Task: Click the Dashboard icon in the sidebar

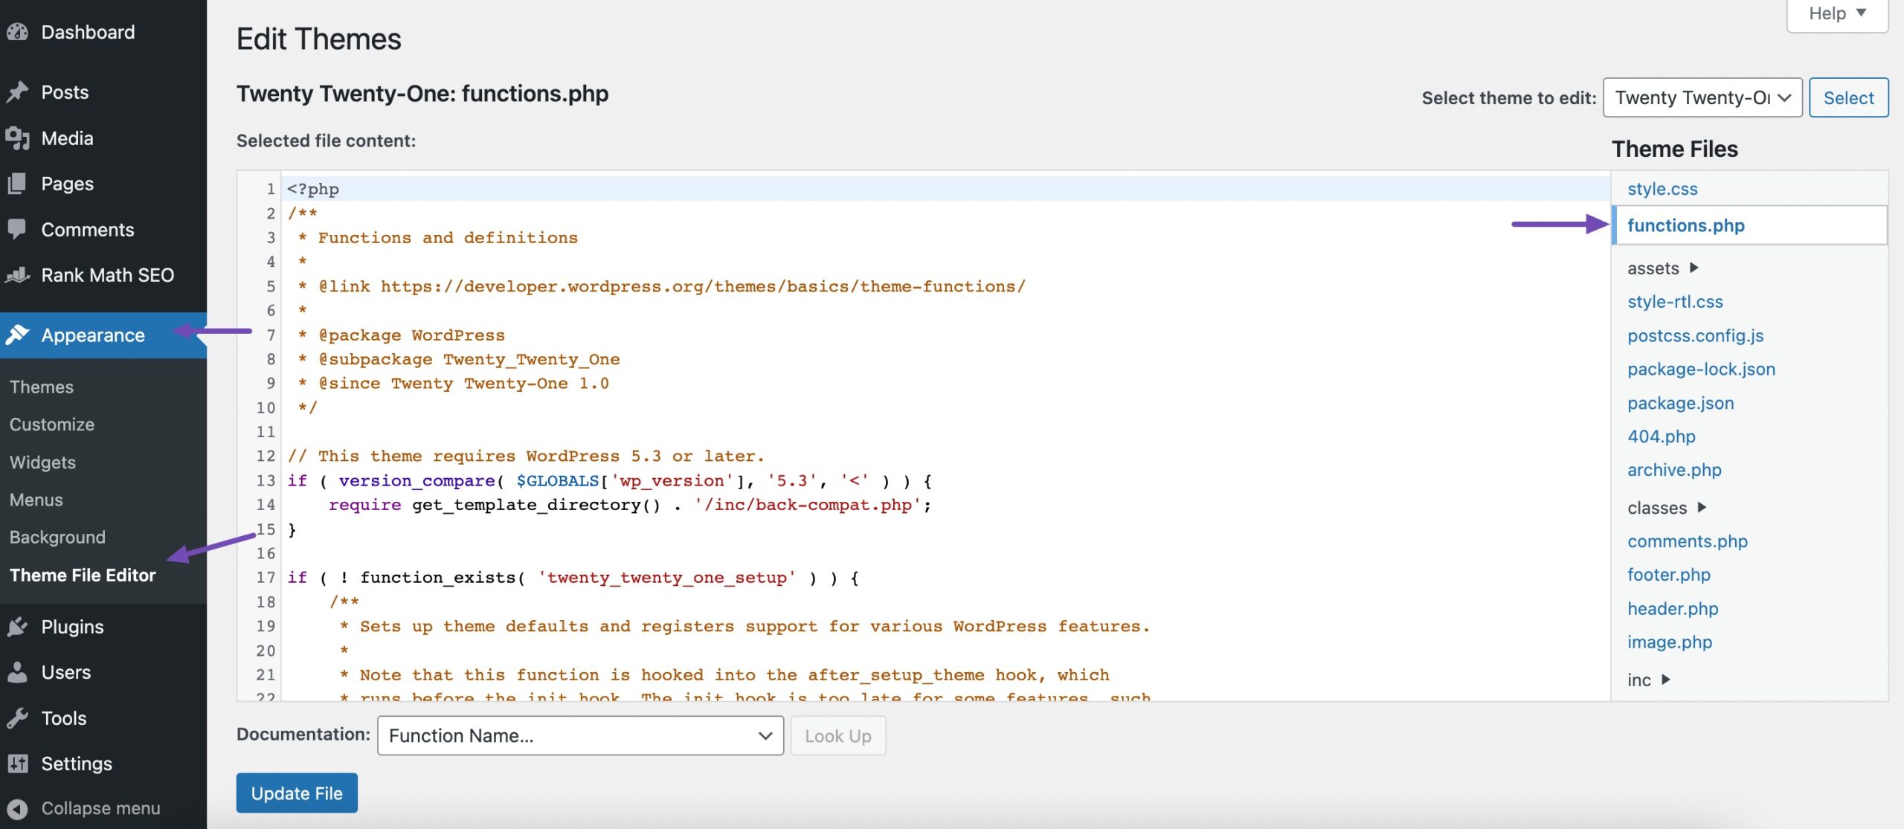Action: point(19,31)
